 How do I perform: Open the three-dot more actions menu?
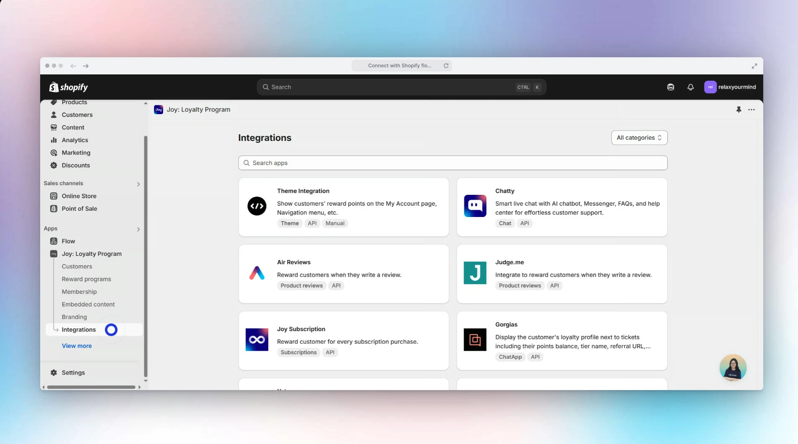(x=752, y=110)
